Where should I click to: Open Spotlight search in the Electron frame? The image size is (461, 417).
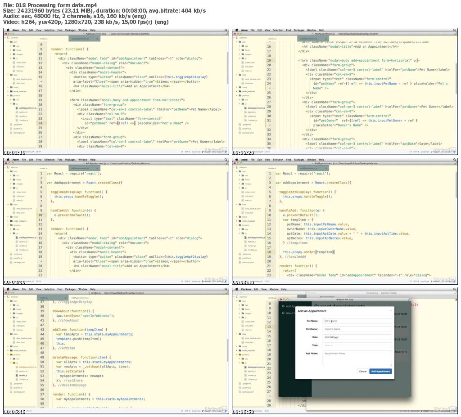[x=455, y=289]
